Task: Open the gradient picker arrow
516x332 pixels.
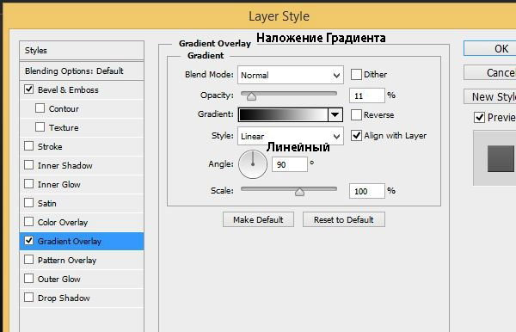Action: coord(335,114)
